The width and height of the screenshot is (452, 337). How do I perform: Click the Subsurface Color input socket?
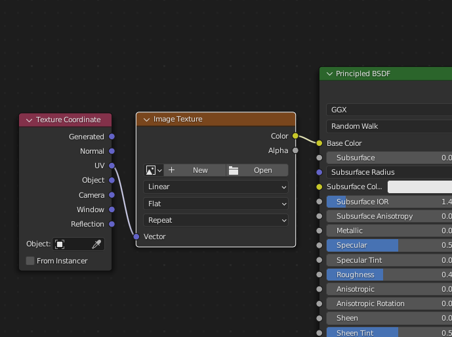click(319, 187)
